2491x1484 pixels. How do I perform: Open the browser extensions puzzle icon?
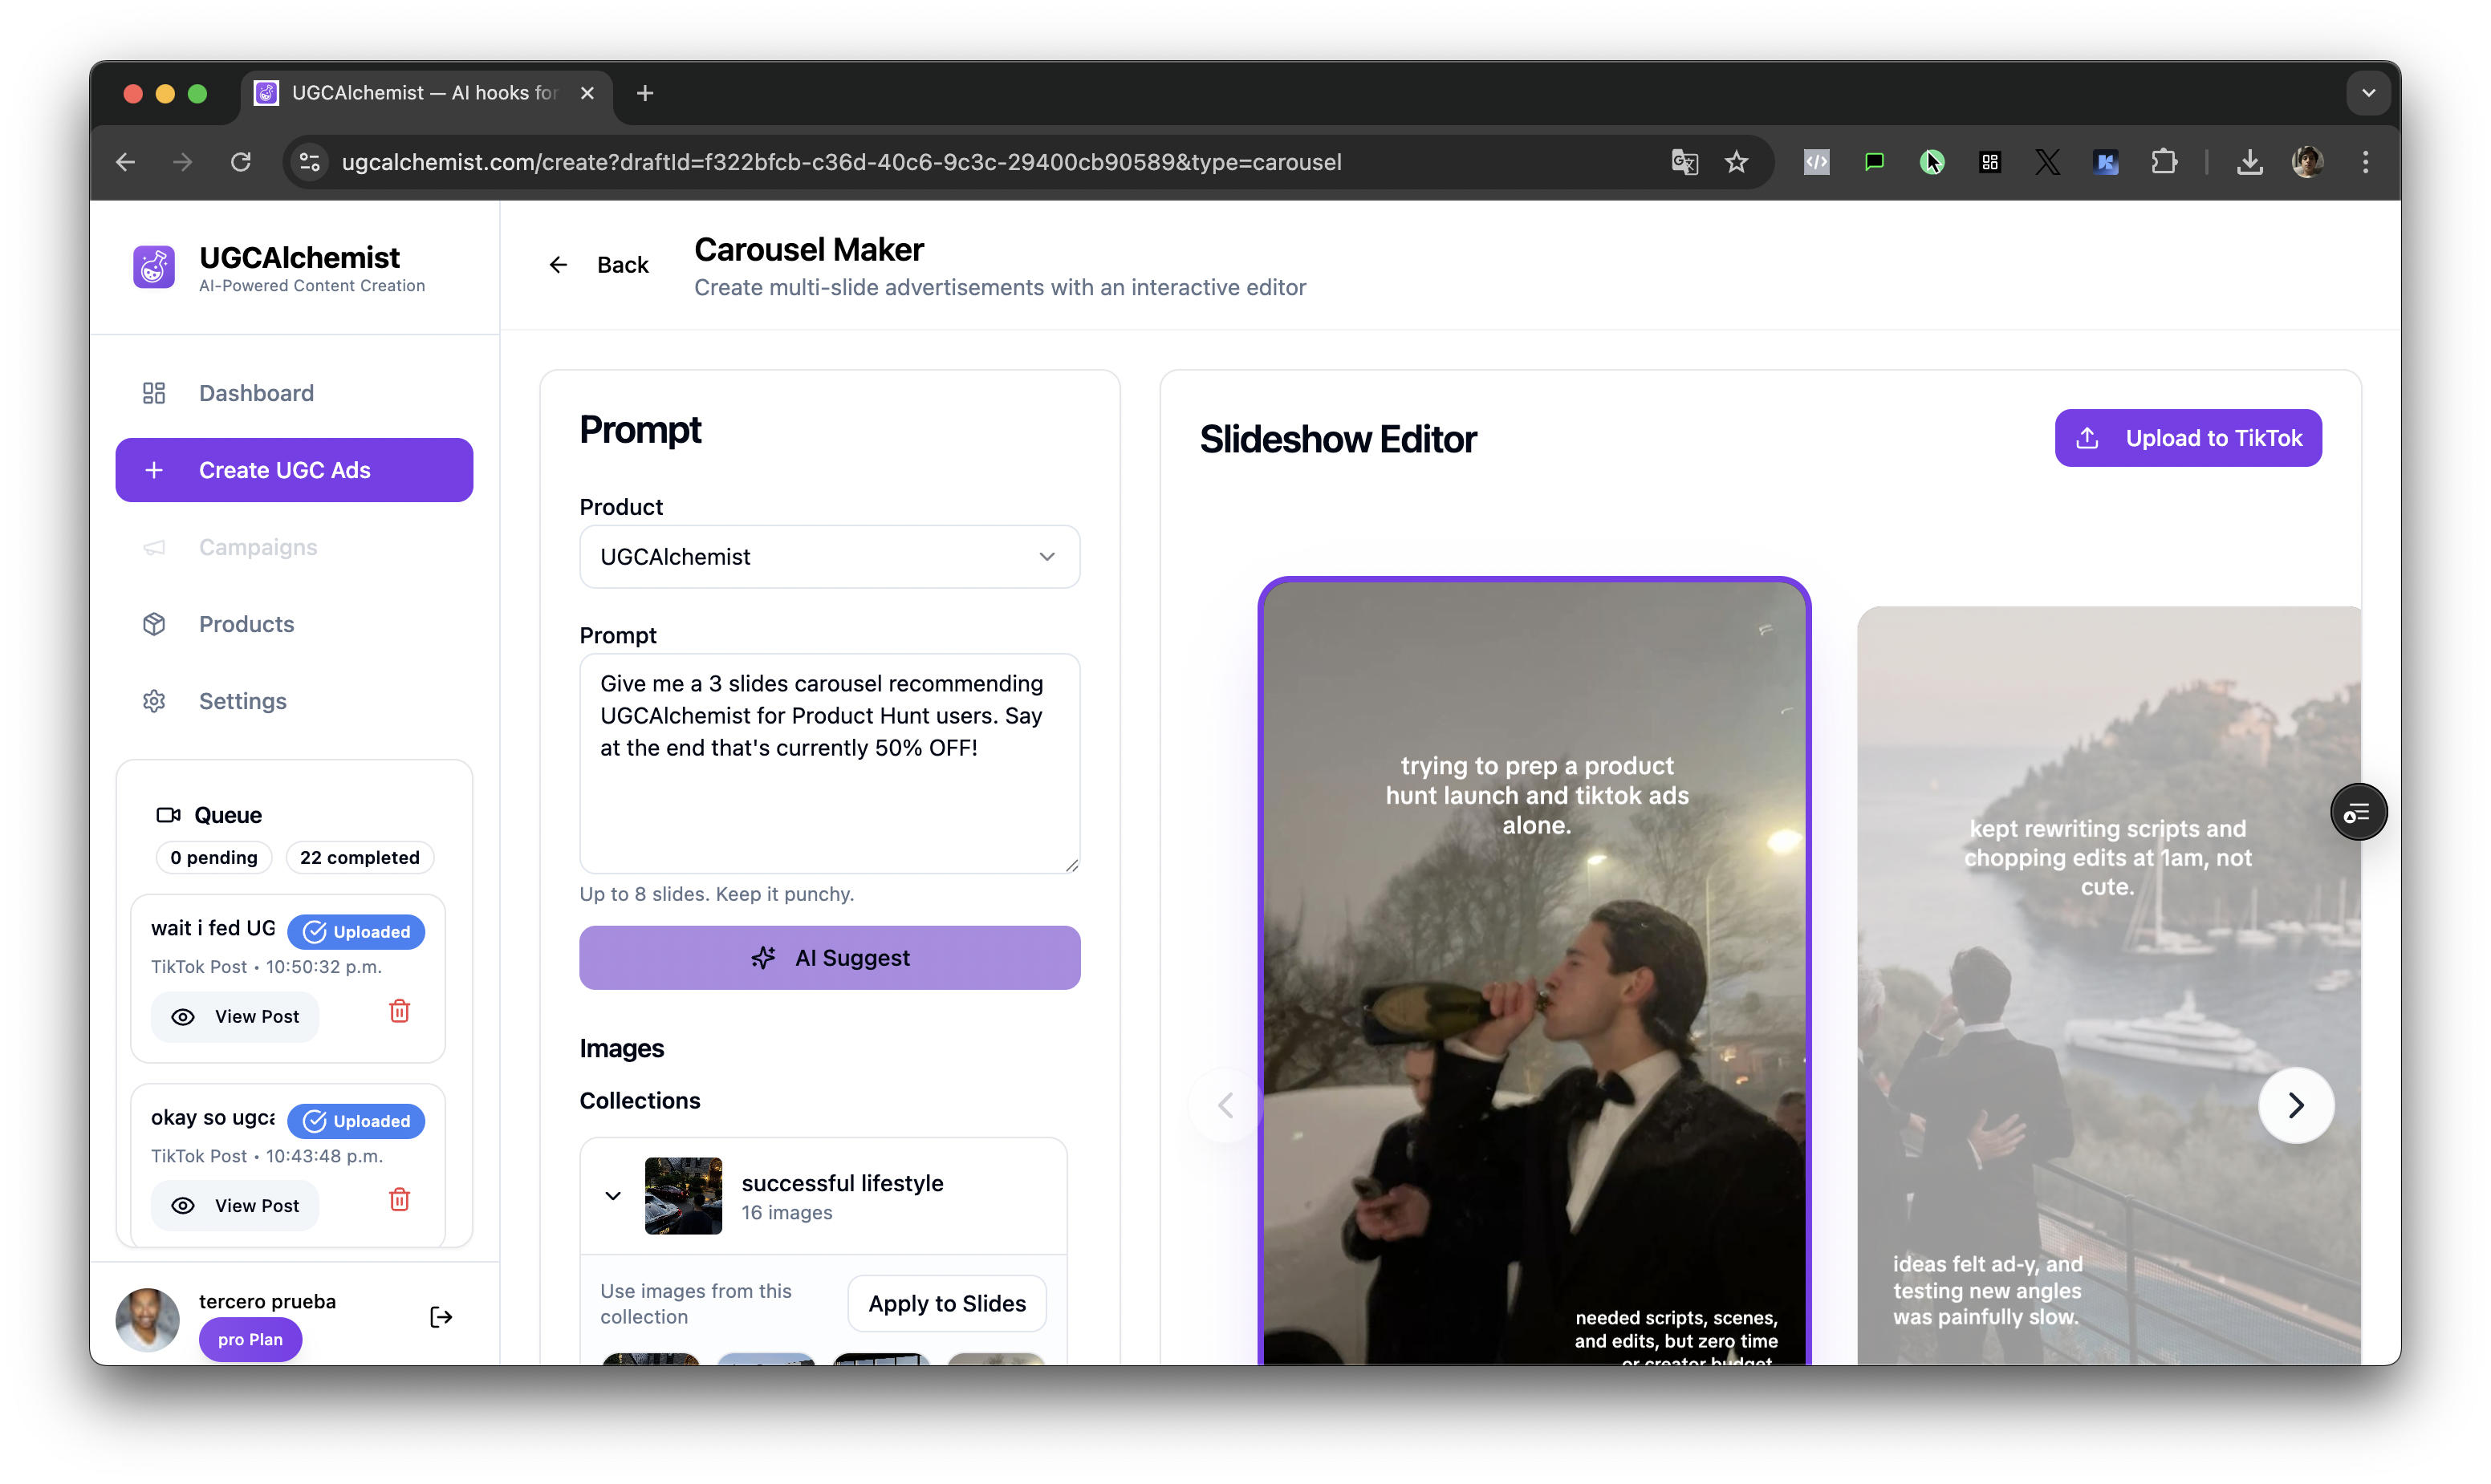tap(2163, 162)
